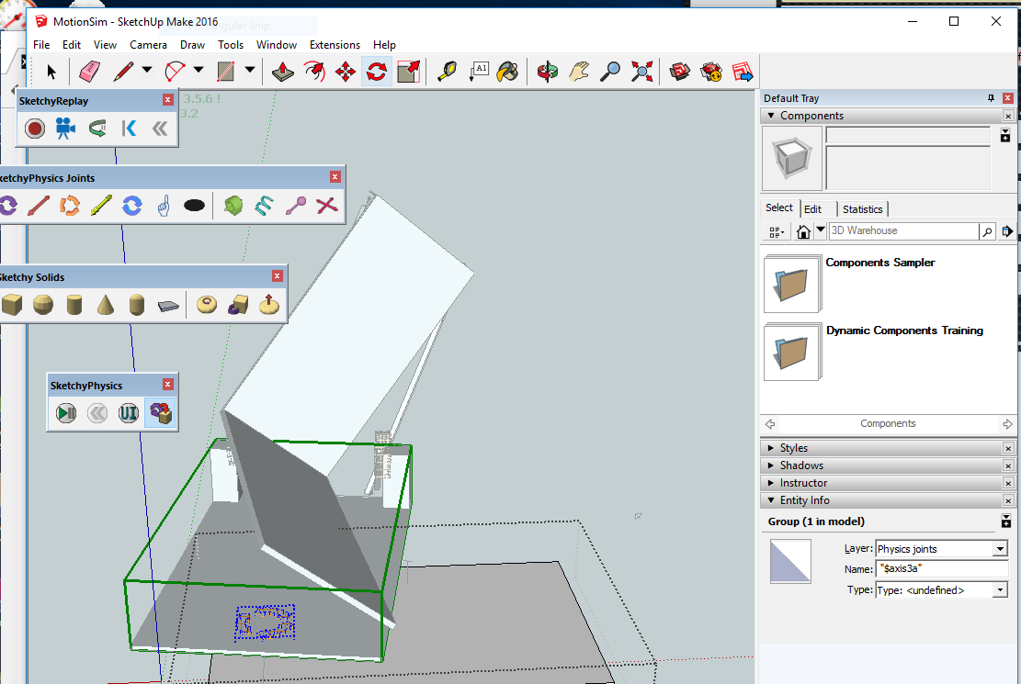The width and height of the screenshot is (1021, 684).
Task: Choose the Zoom magnifier tool
Action: pyautogui.click(x=610, y=72)
